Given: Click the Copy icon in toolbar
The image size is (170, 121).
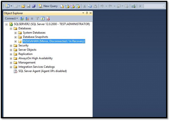Looking at the screenshot, I should [90, 6].
